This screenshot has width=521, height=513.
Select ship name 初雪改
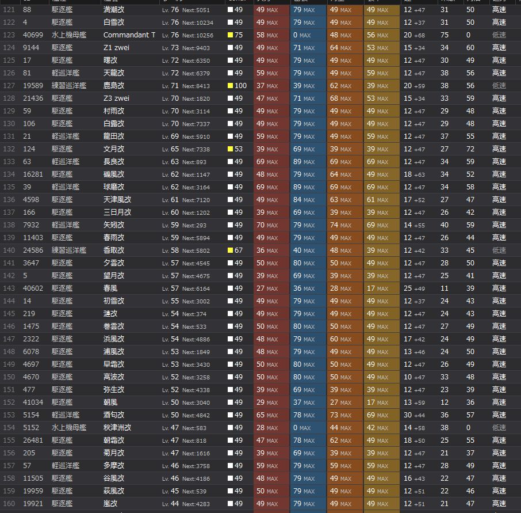click(x=114, y=301)
